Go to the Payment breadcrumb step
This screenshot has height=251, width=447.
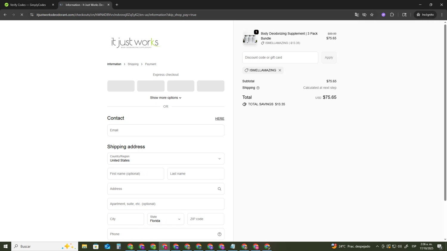(150, 64)
